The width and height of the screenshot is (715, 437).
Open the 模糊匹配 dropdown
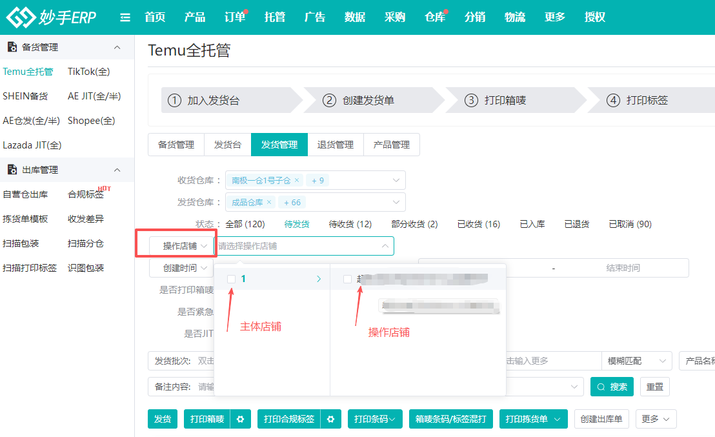tap(636, 360)
